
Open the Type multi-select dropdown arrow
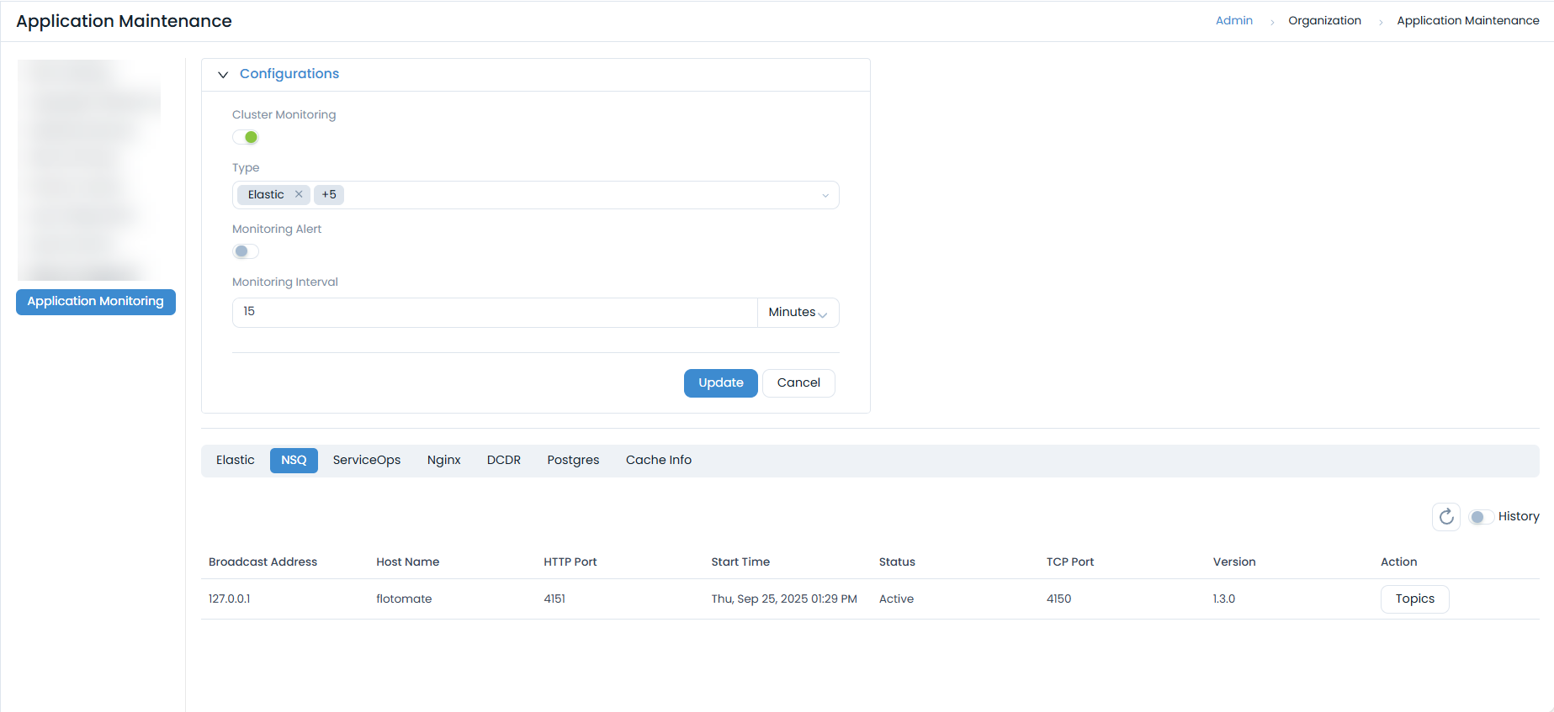825,196
